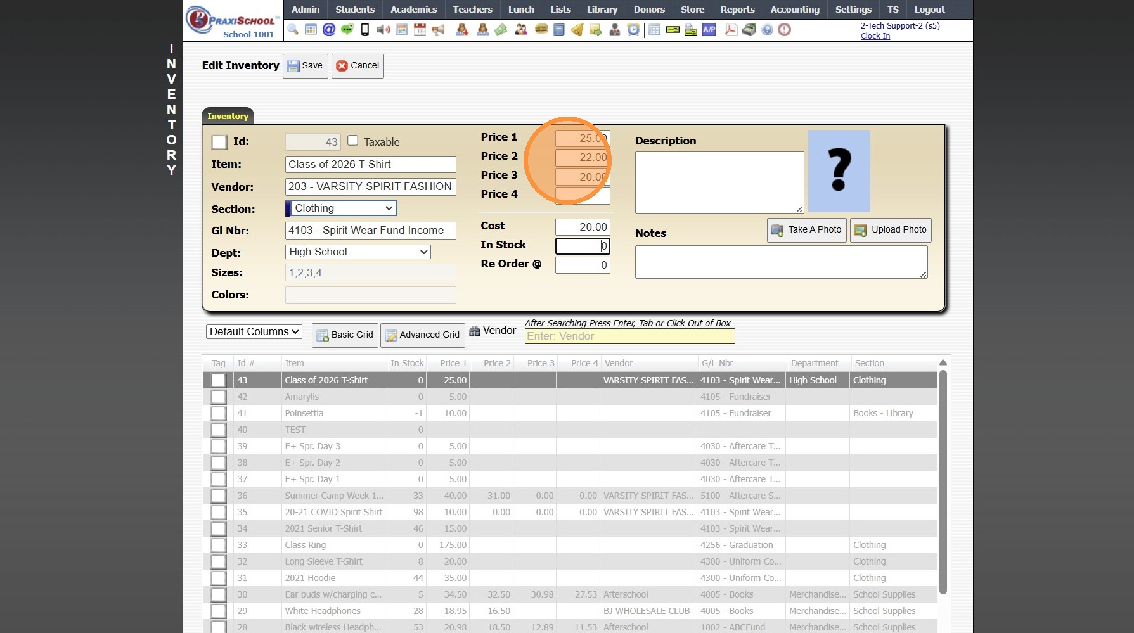Click the mobile phone icon

pyautogui.click(x=365, y=30)
